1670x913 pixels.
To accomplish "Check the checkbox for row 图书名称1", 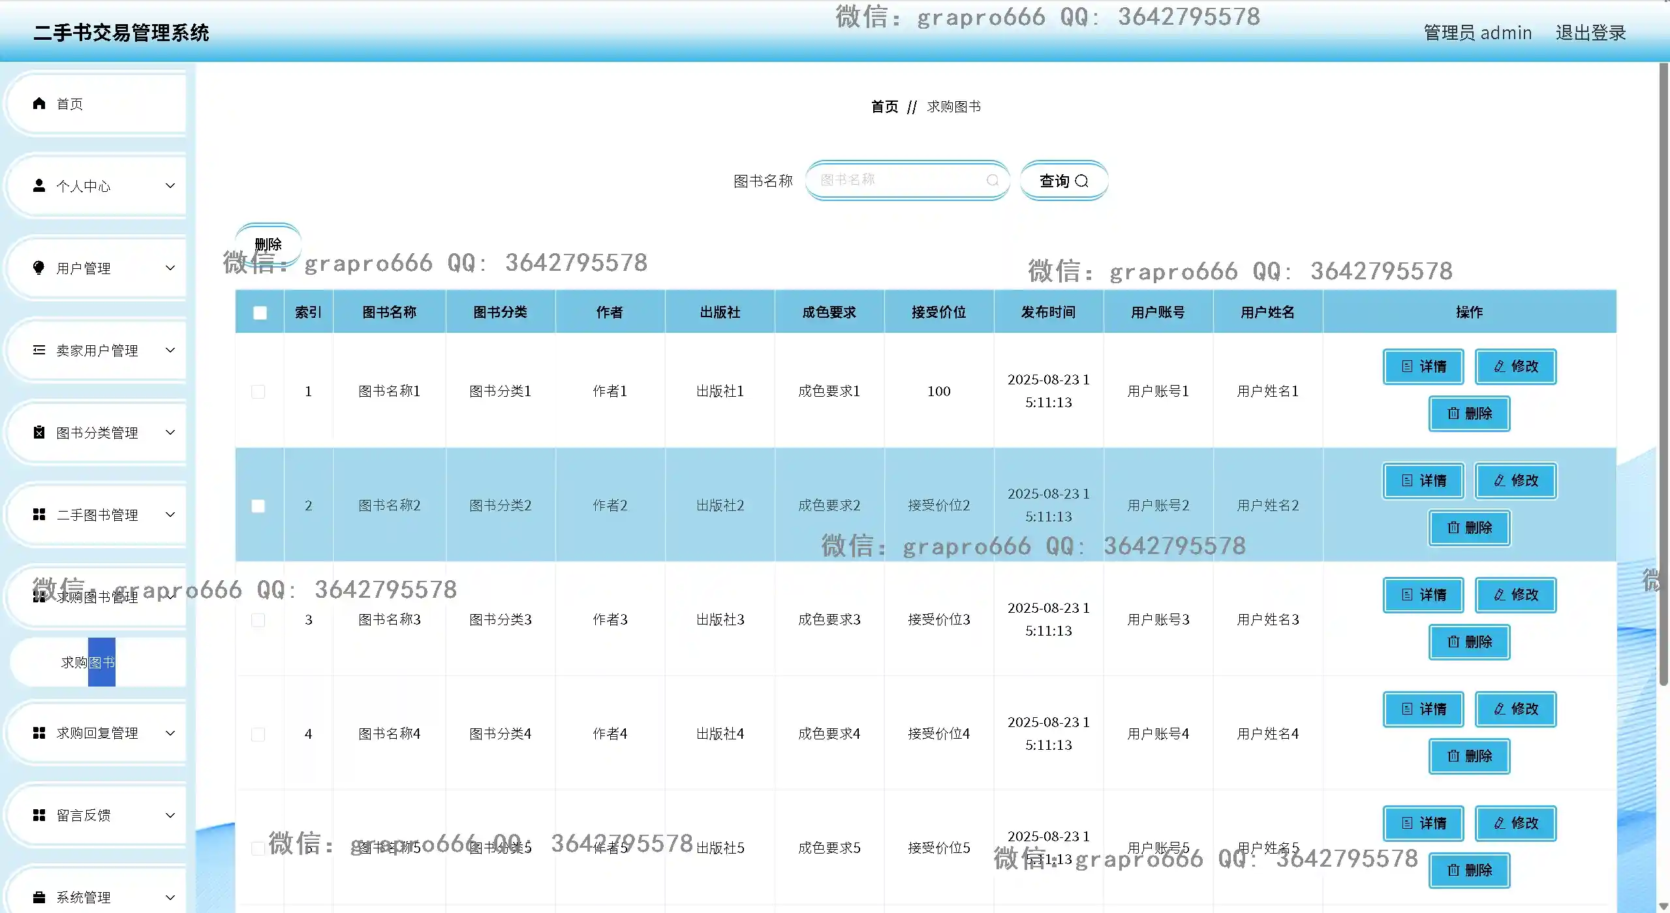I will coord(258,392).
